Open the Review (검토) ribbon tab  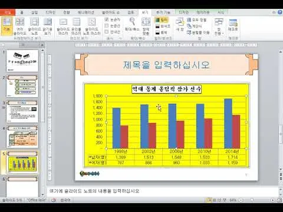point(131,12)
